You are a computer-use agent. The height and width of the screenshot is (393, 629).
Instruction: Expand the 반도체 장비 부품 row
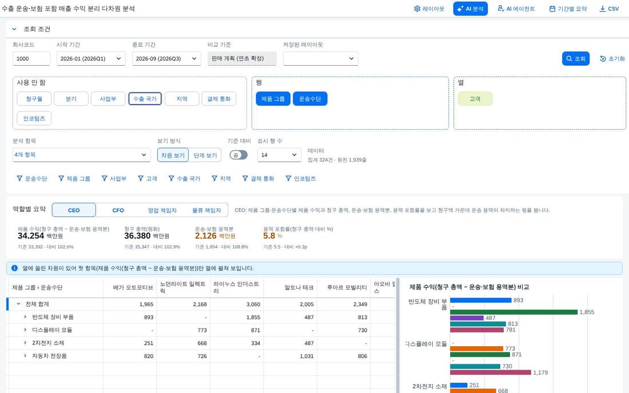pyautogui.click(x=25, y=317)
